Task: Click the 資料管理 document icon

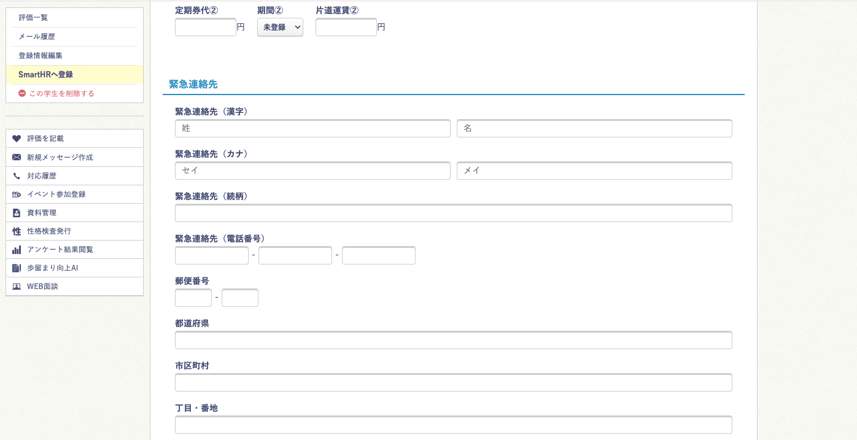Action: (17, 213)
